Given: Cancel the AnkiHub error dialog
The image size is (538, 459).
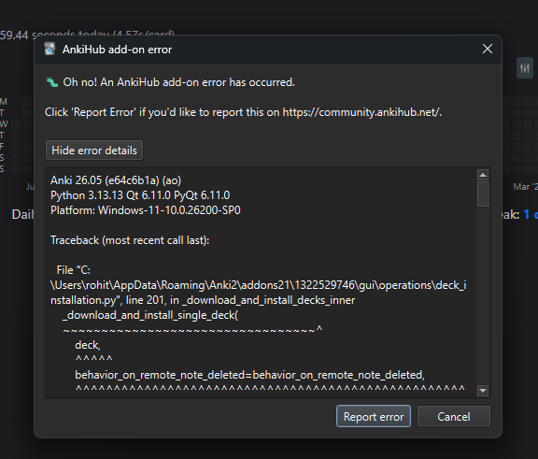Looking at the screenshot, I should tap(454, 416).
